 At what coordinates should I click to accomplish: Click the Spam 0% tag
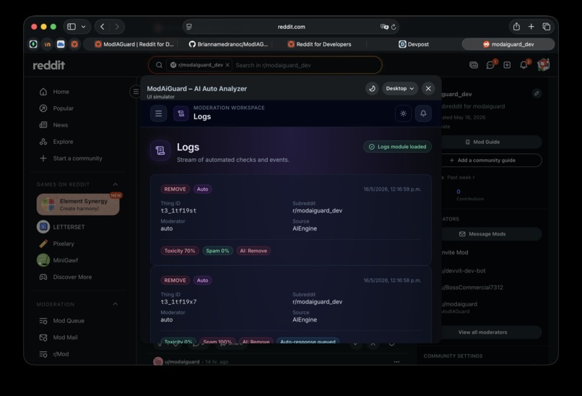tap(217, 251)
